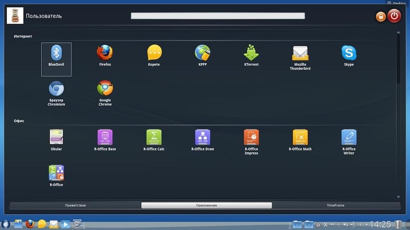Click the launcher menu button in taskbar
Image resolution: width=410 pixels, height=230 pixels.
click(x=6, y=224)
